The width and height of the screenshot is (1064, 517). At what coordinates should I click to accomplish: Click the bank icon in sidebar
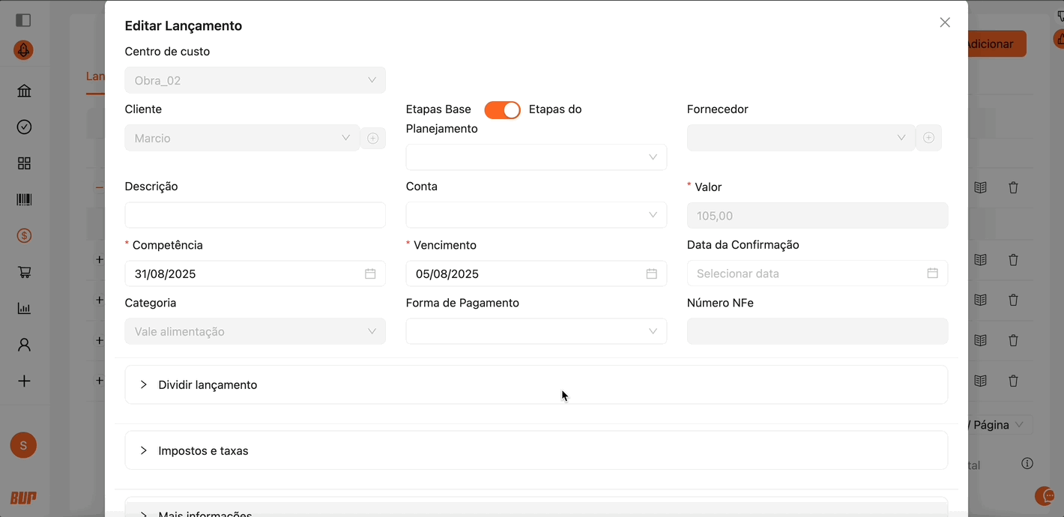(24, 91)
